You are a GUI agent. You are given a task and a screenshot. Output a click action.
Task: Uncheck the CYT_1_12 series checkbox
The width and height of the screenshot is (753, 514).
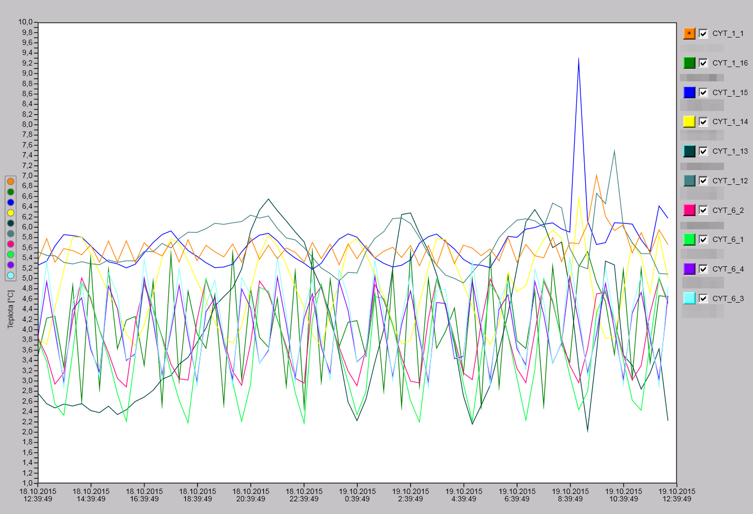tap(703, 181)
